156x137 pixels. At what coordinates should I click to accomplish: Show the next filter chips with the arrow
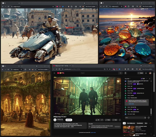(x=150, y=123)
